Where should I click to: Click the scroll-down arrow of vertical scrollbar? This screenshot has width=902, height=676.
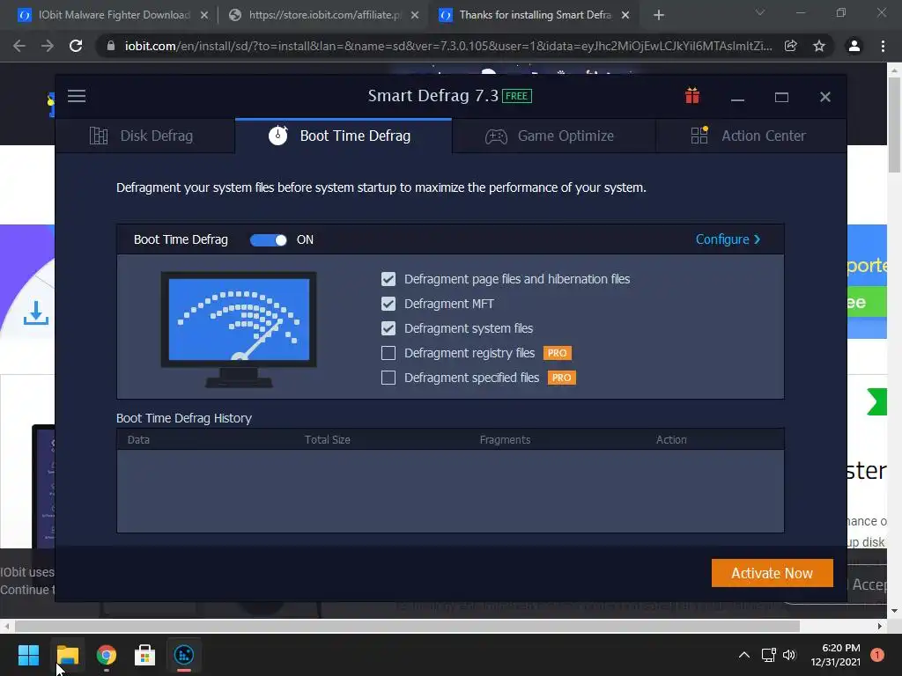click(x=894, y=611)
